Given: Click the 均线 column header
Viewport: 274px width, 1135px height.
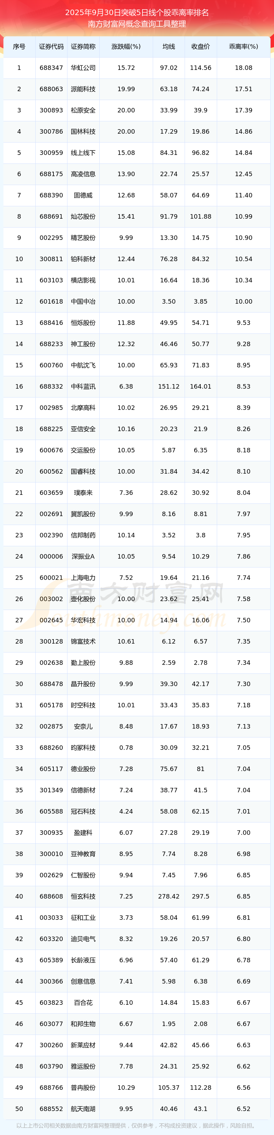Looking at the screenshot, I should [169, 46].
